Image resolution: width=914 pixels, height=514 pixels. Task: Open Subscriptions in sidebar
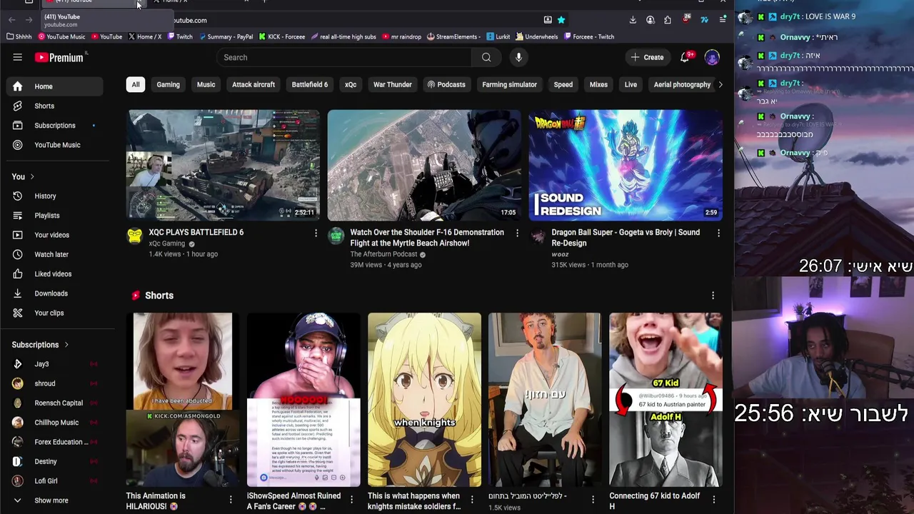(x=55, y=126)
